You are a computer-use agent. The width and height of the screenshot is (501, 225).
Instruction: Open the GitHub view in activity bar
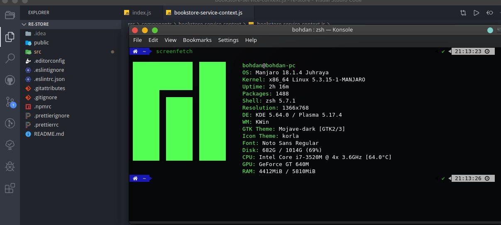[x=10, y=80]
